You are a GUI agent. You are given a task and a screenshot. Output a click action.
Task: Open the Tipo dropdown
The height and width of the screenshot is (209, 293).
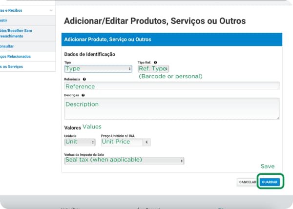(x=98, y=69)
